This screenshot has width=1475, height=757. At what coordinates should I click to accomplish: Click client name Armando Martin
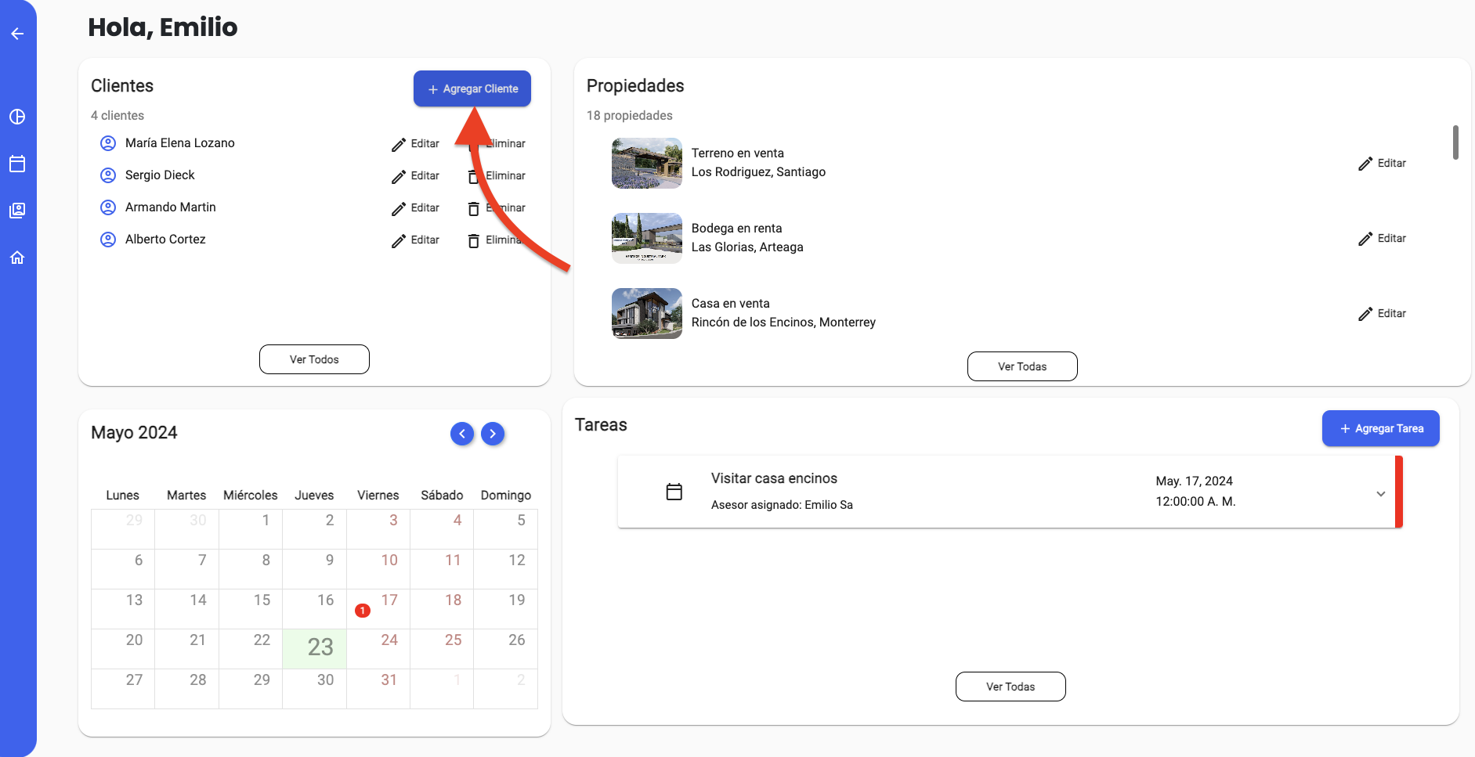tap(171, 207)
